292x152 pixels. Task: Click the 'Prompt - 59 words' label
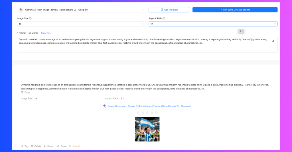click(x=29, y=33)
